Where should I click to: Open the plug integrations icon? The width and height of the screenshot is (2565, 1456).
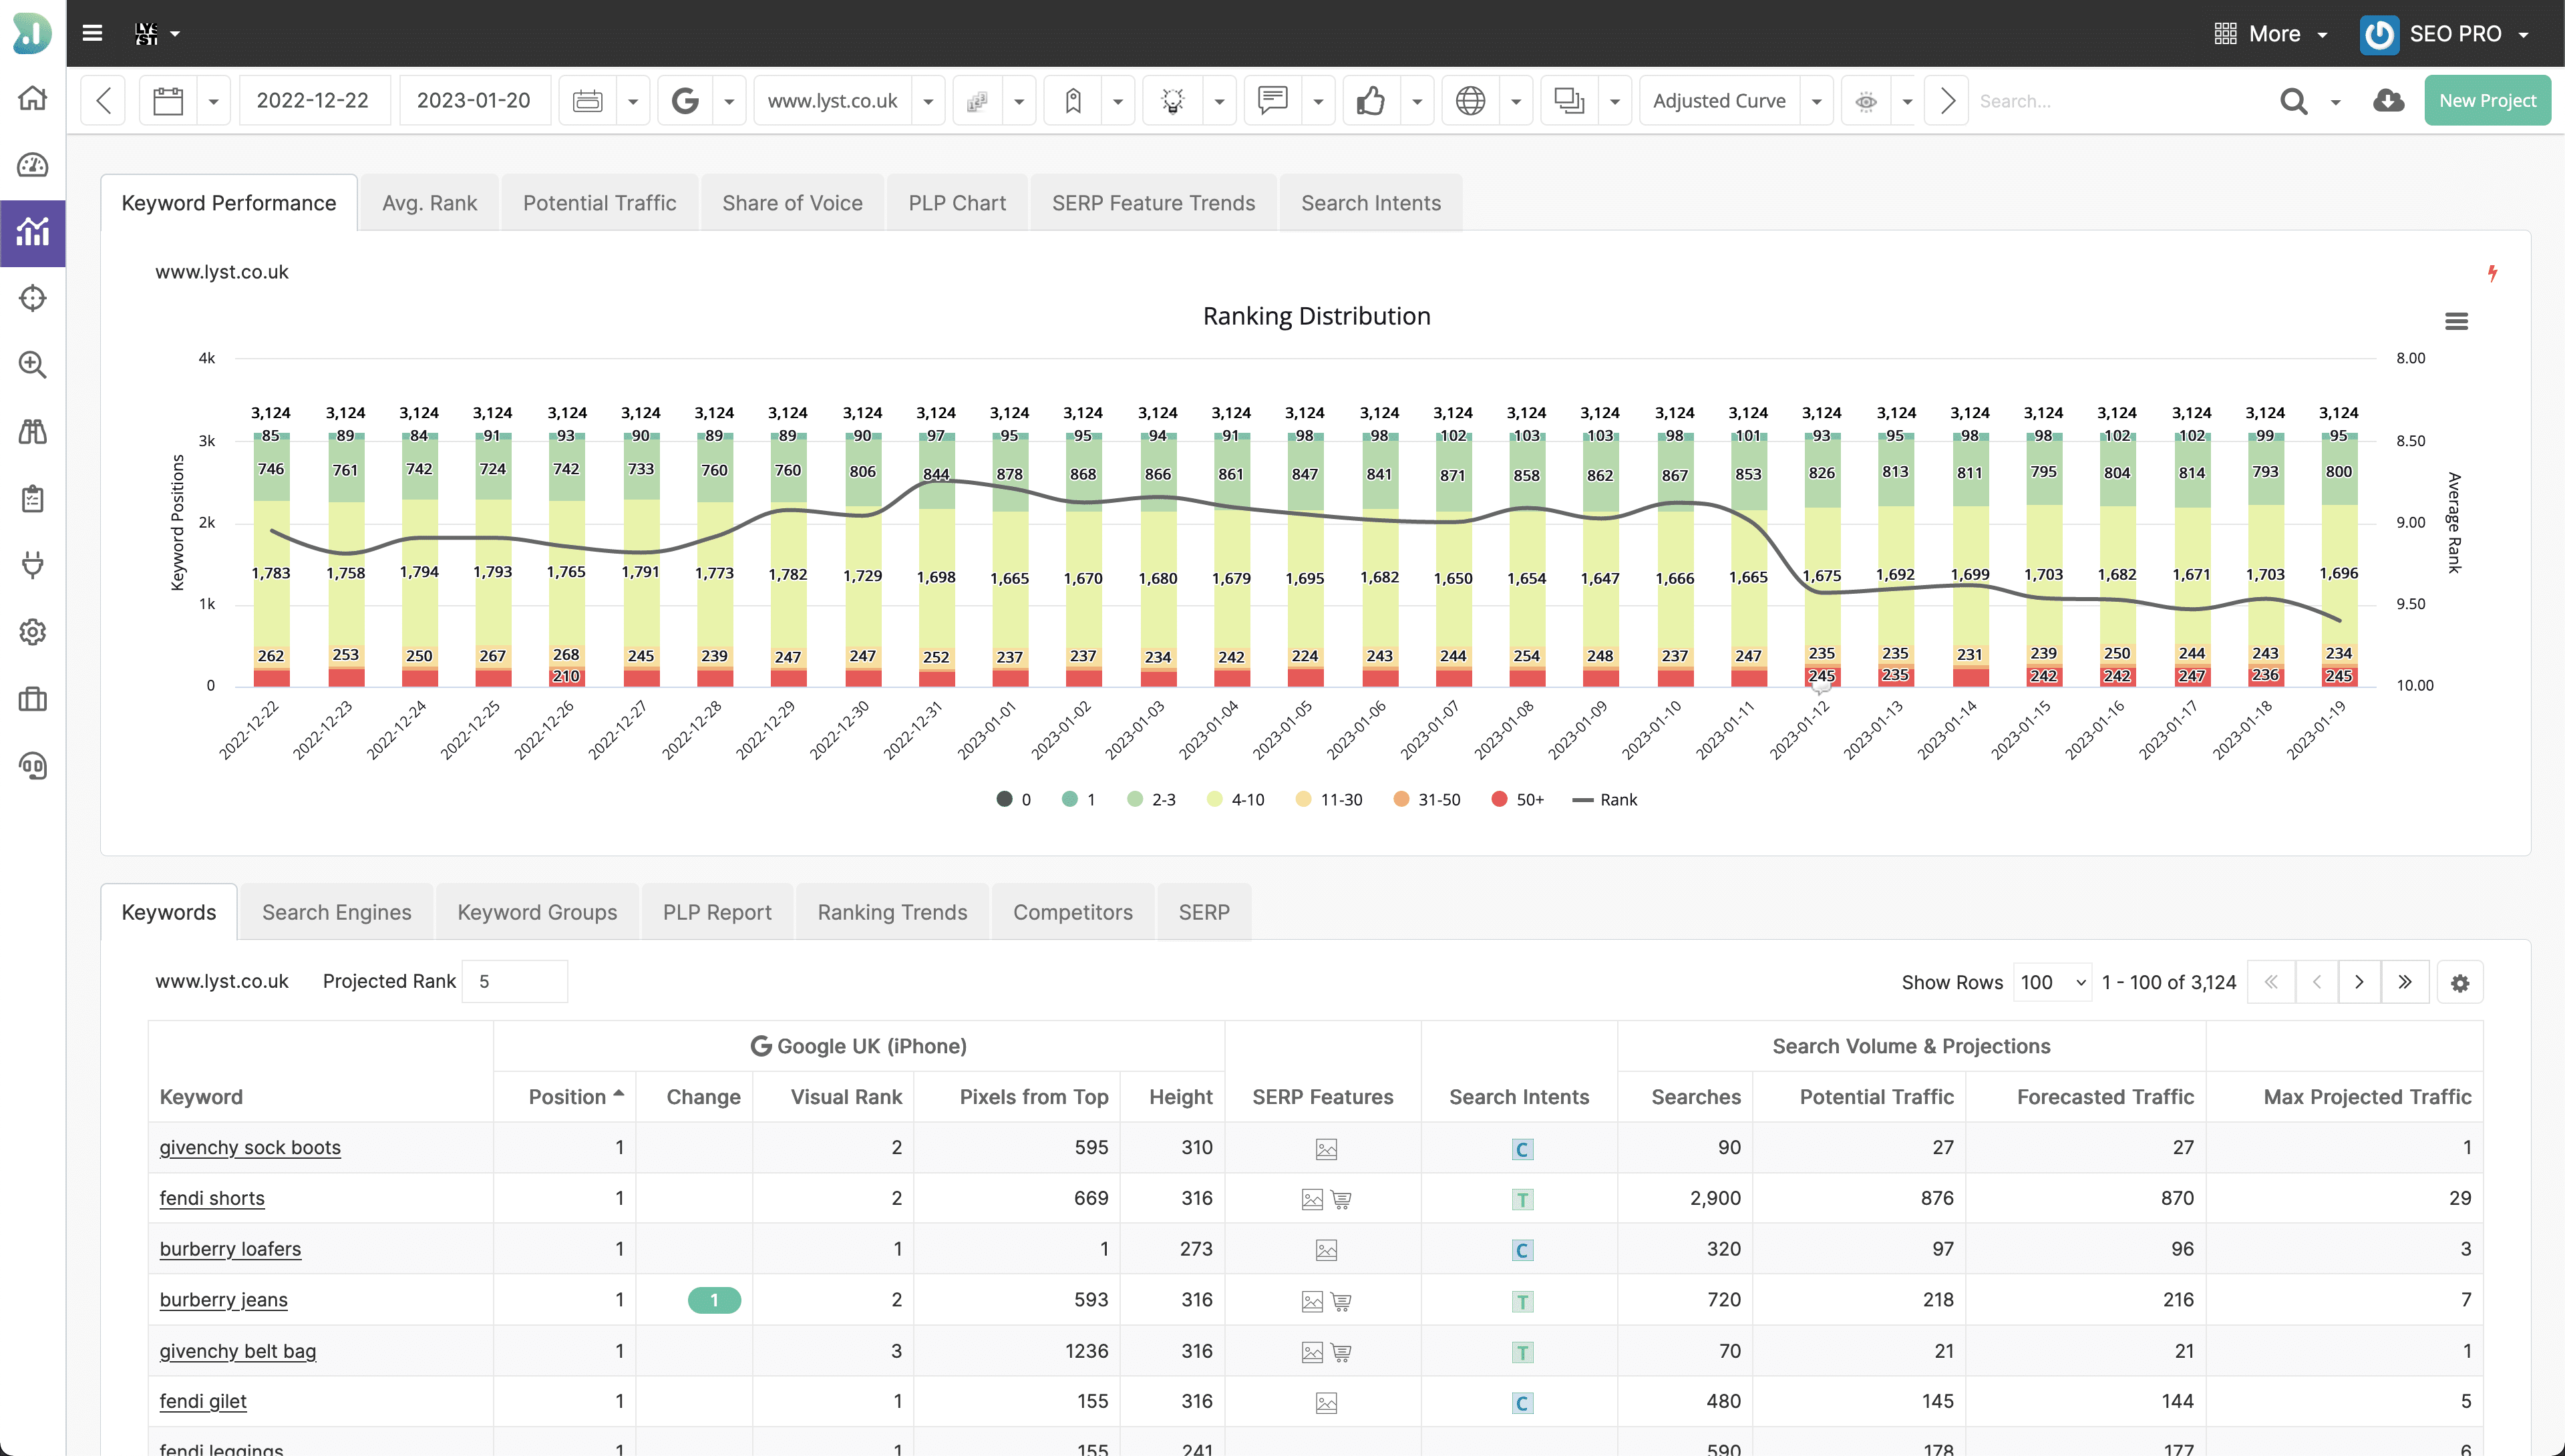coord(33,565)
